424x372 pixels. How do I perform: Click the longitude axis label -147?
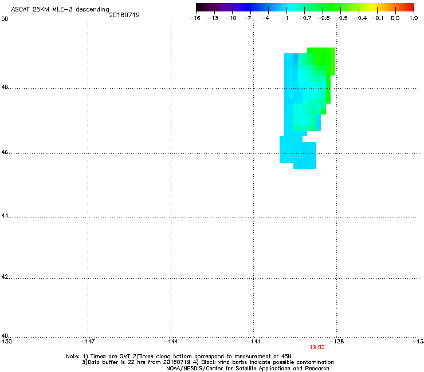coord(88,341)
